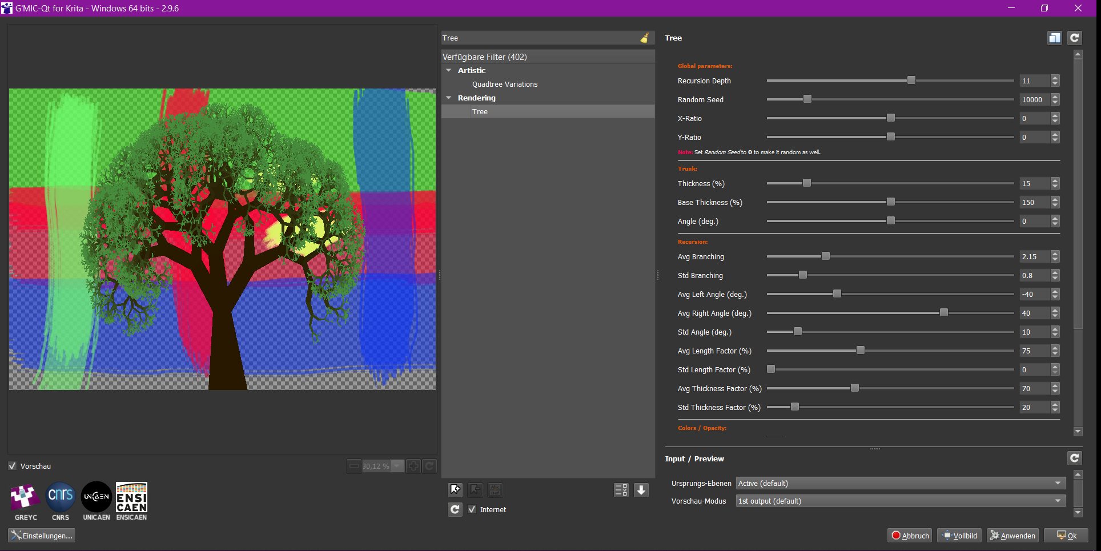The height and width of the screenshot is (551, 1101).
Task: Click the Recursion Depth slider handle
Action: point(911,81)
